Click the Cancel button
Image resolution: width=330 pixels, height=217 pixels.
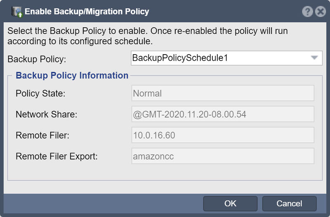(x=290, y=203)
